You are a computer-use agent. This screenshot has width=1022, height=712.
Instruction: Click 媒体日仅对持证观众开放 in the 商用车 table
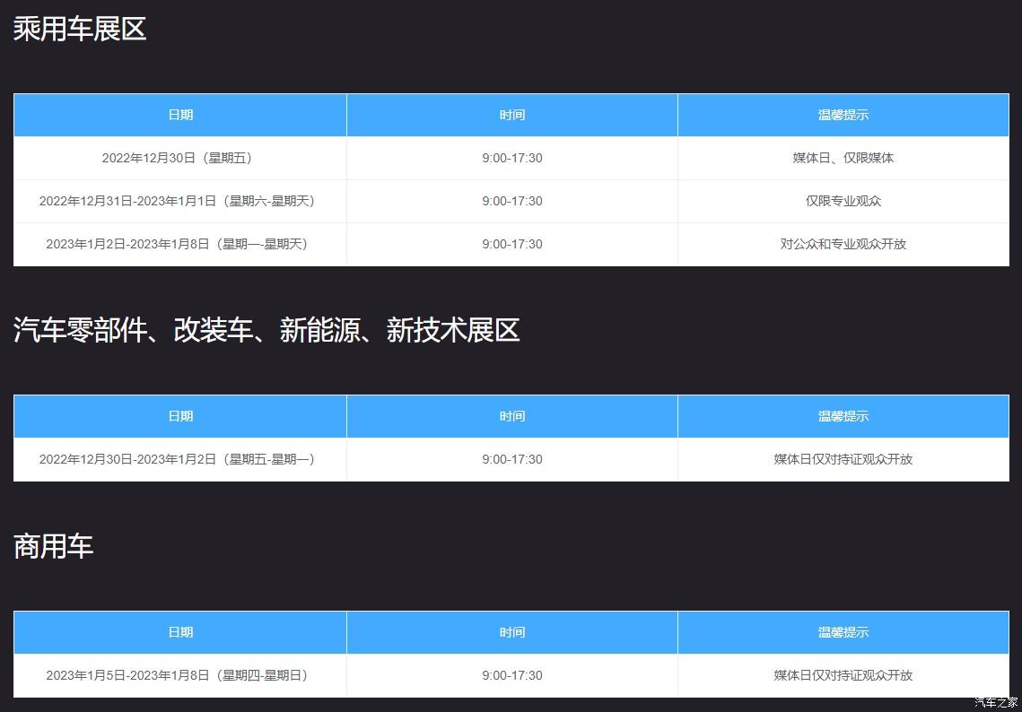coord(843,675)
